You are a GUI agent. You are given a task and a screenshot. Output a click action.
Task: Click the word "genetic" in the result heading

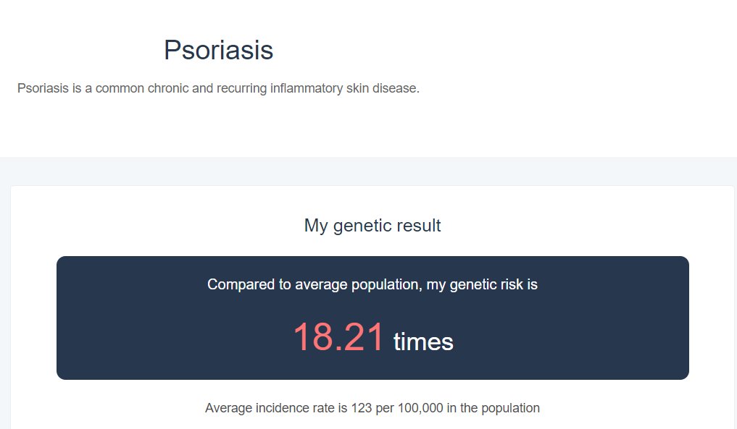(x=357, y=226)
